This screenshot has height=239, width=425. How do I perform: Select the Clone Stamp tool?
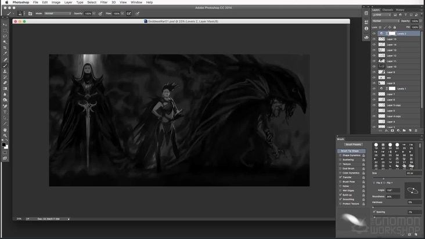click(x=5, y=71)
